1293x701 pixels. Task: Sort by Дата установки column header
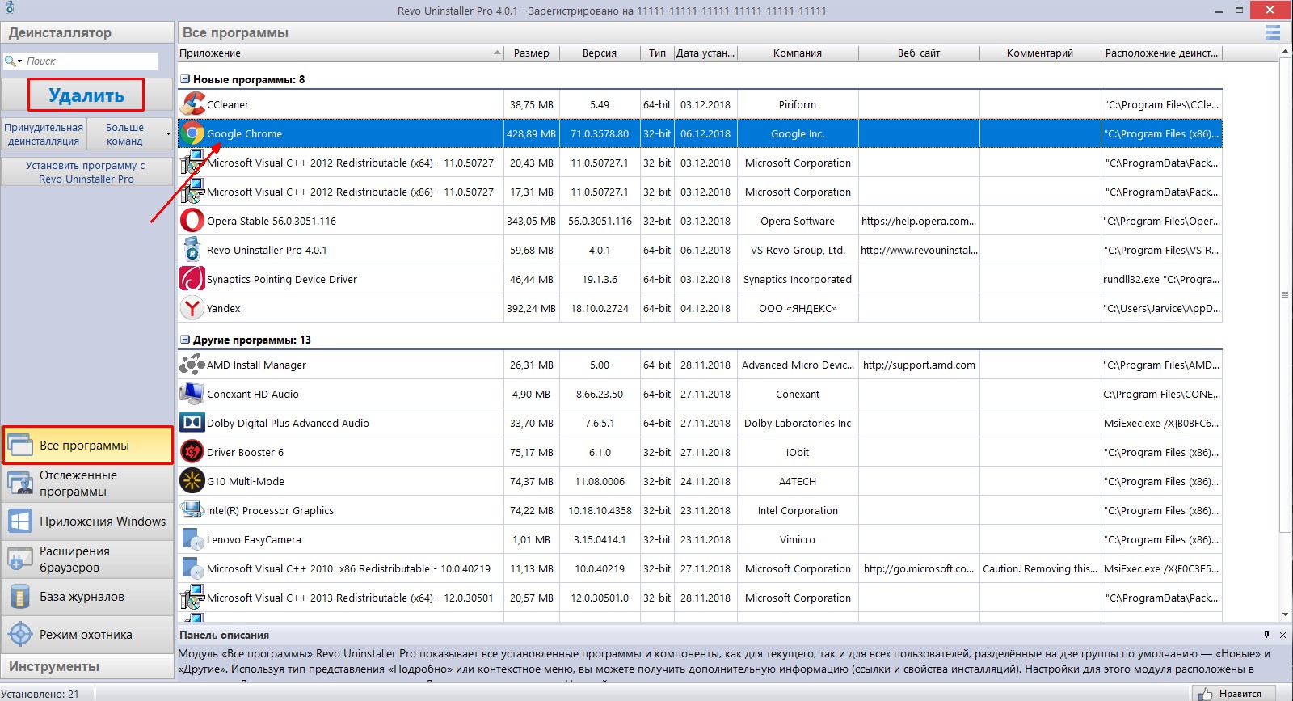click(705, 53)
